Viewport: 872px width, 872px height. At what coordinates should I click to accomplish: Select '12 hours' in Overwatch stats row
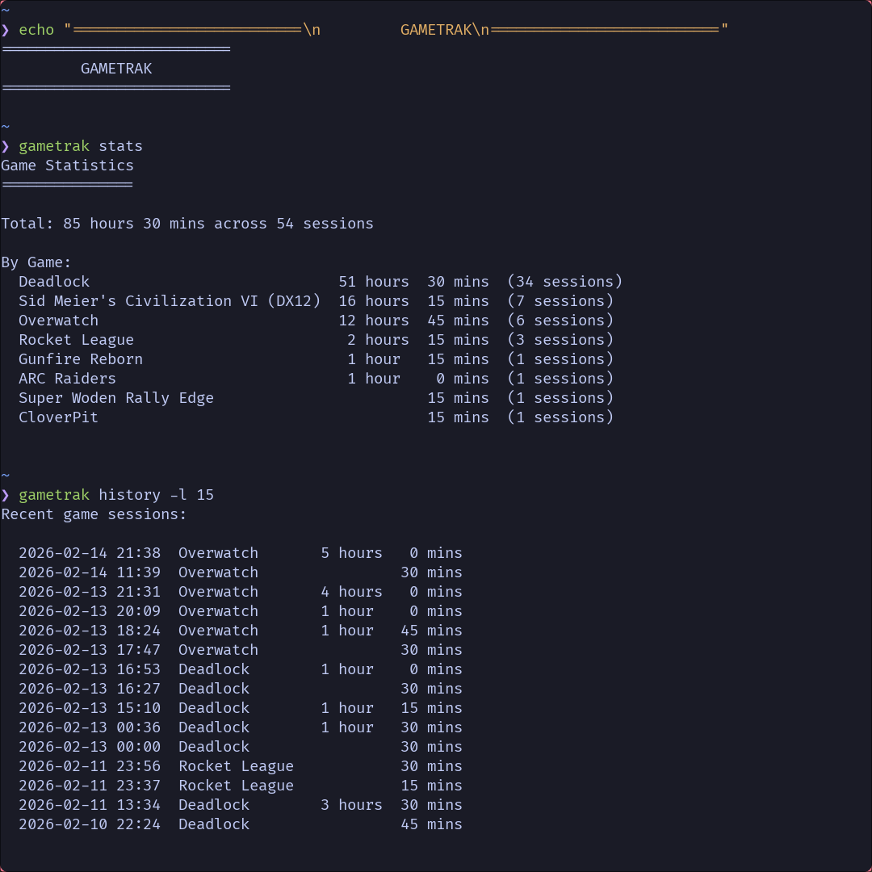coord(374,321)
